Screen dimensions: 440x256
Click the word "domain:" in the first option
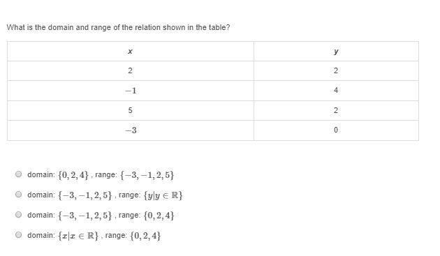(x=41, y=174)
